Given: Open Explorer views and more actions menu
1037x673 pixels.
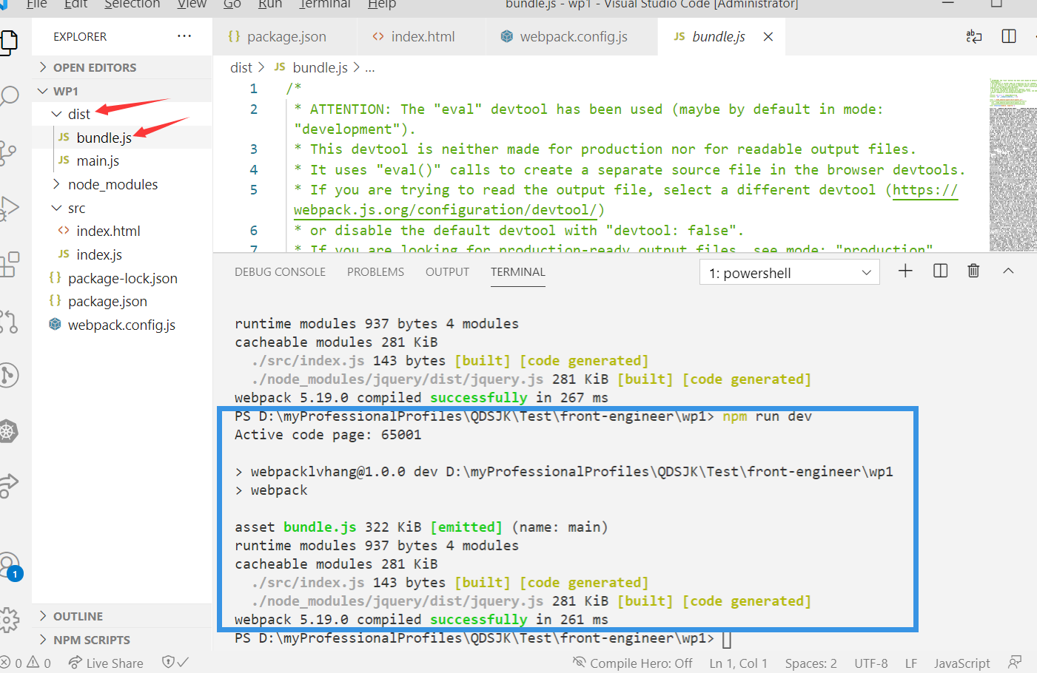Looking at the screenshot, I should point(184,36).
